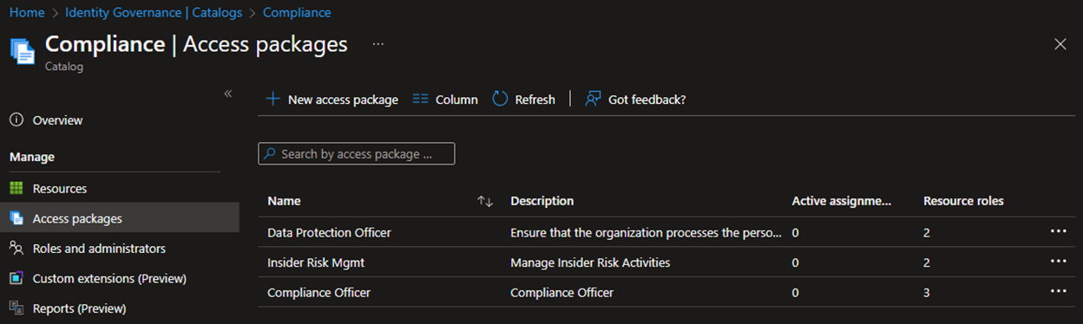
Task: Open Compliance Officer access package
Action: click(318, 293)
